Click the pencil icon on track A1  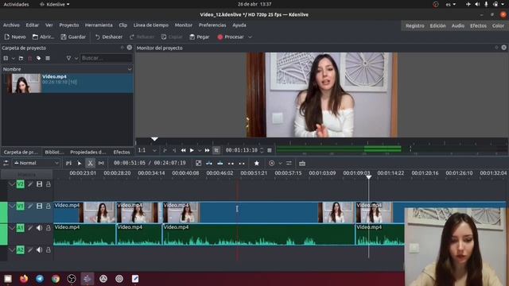pyautogui.click(x=30, y=228)
